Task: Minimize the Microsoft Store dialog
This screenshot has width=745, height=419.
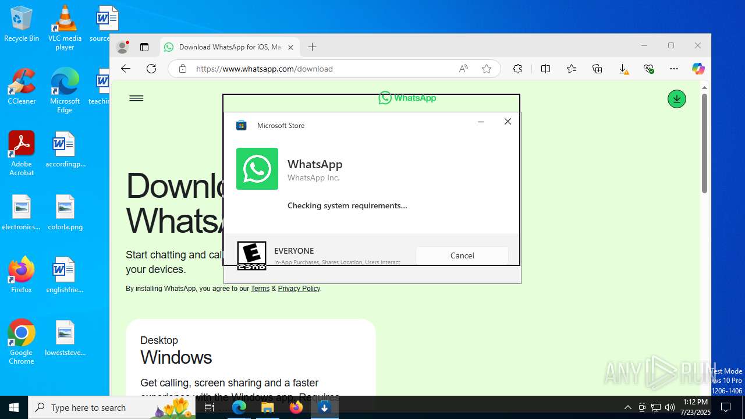Action: tap(481, 122)
